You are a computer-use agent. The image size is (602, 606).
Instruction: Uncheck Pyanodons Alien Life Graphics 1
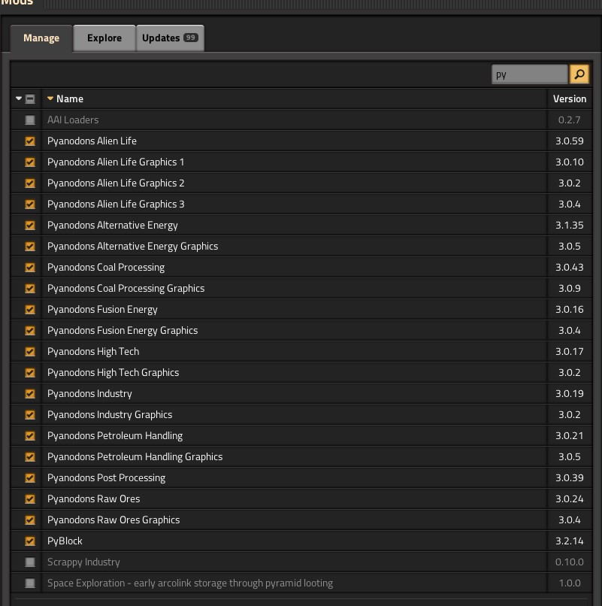tap(30, 162)
